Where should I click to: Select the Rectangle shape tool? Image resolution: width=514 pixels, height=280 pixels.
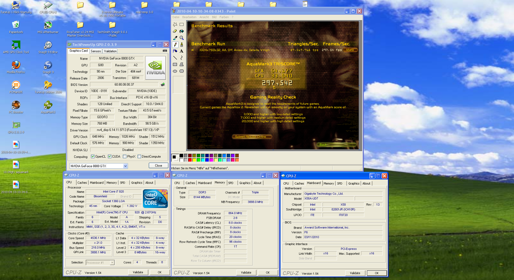click(175, 64)
